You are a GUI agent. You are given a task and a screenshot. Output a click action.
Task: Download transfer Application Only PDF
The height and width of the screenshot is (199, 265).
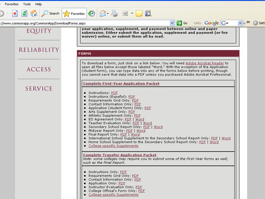[122, 183]
